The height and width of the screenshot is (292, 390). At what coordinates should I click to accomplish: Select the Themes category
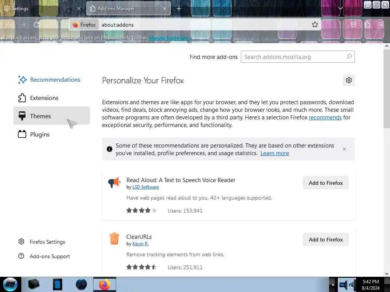[51, 116]
